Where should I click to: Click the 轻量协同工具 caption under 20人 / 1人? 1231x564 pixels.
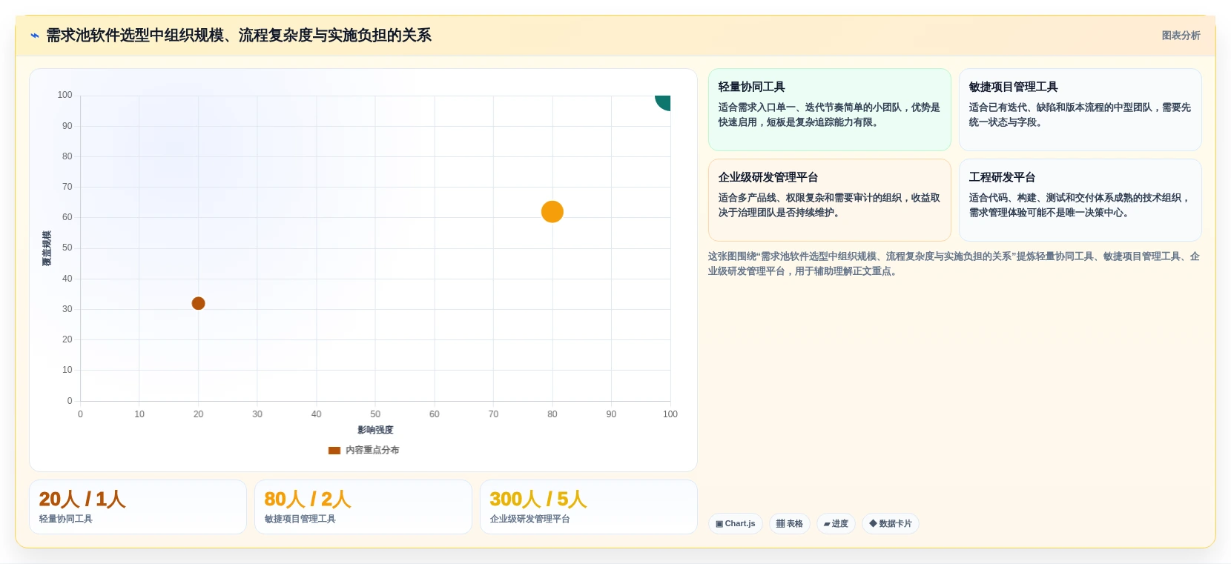tap(66, 519)
